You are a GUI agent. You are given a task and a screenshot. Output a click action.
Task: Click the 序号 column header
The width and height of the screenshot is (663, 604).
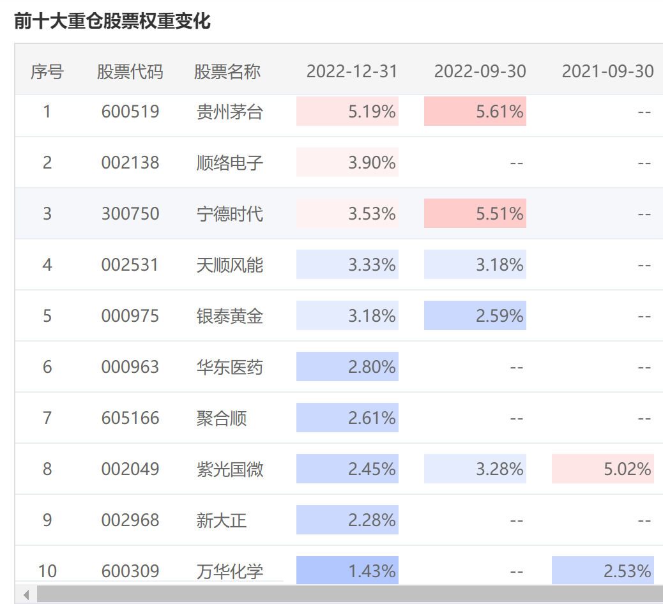(x=47, y=72)
